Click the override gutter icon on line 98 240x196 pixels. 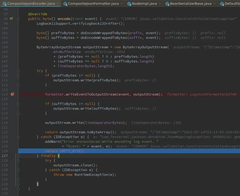(12, 19)
